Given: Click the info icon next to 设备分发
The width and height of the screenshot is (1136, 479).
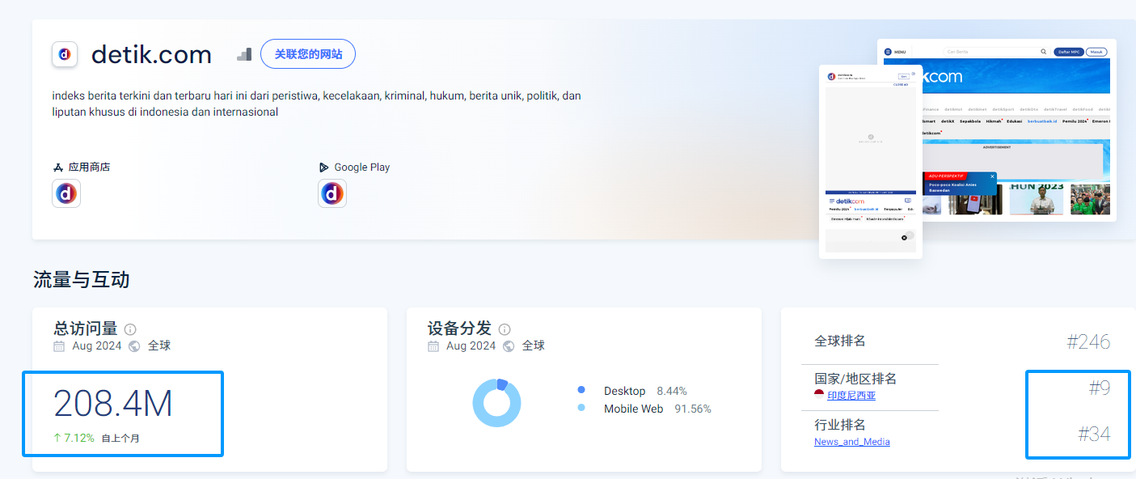Looking at the screenshot, I should tap(505, 329).
